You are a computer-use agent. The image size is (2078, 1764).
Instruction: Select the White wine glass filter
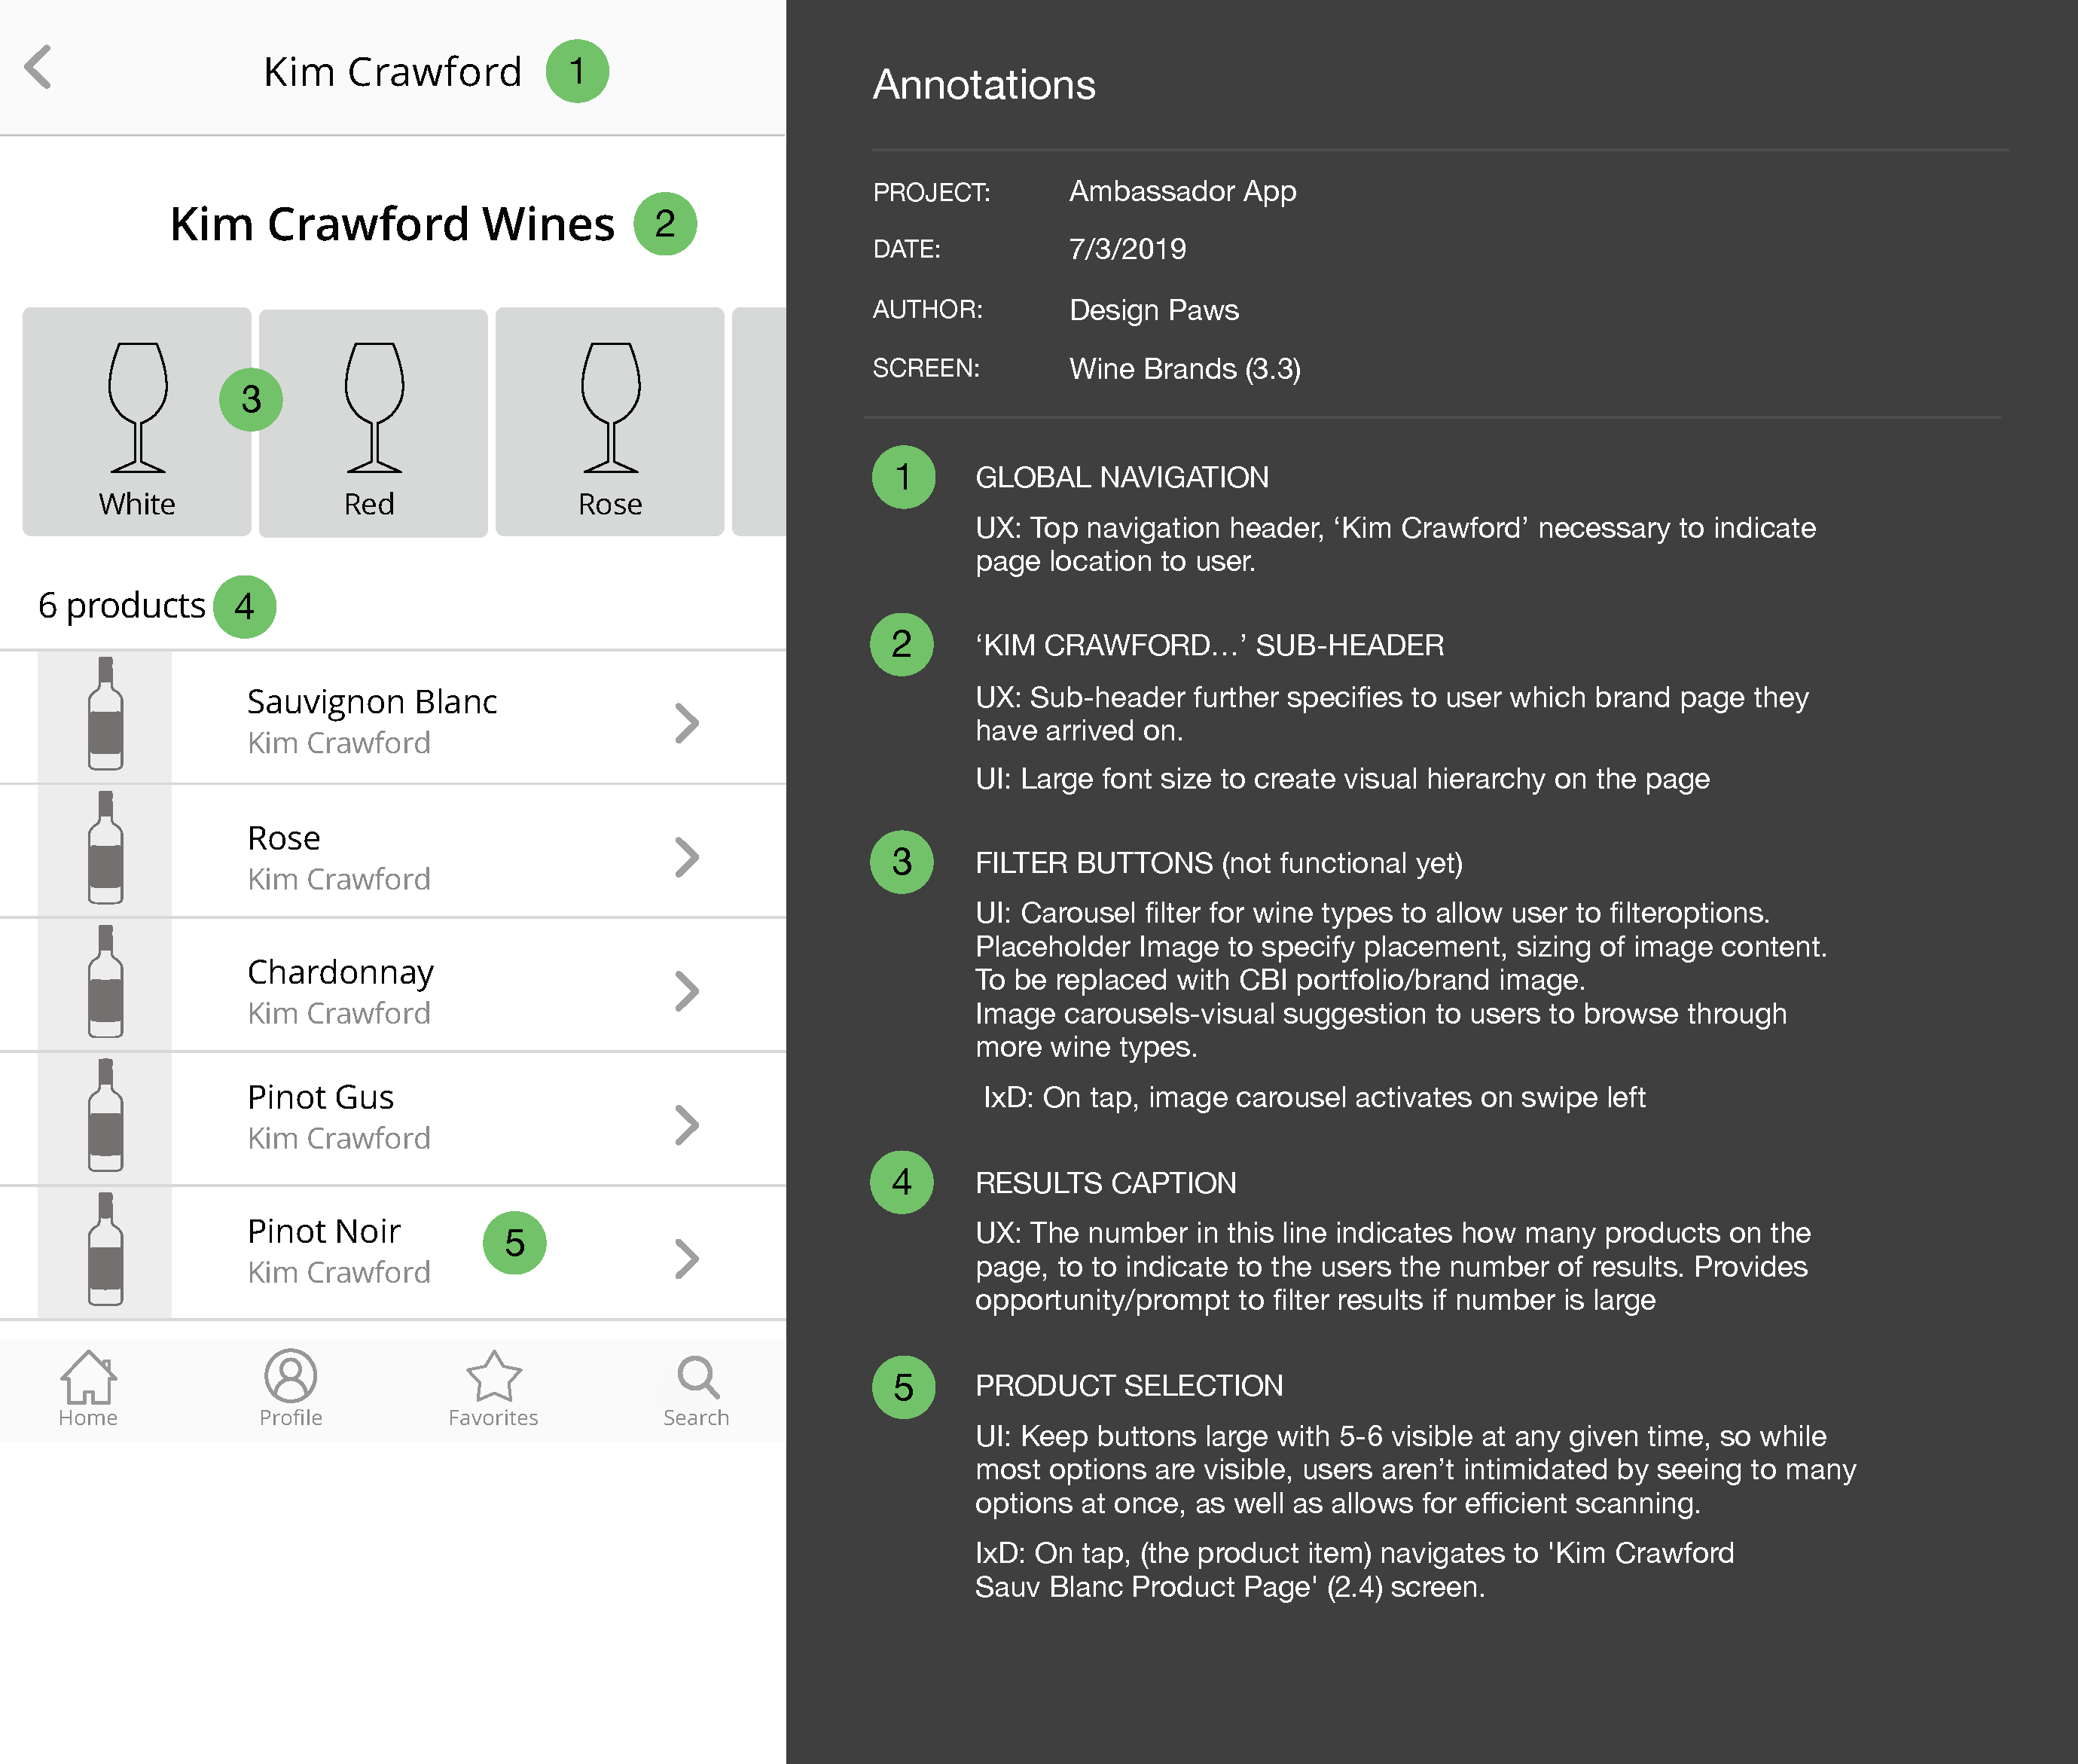pos(137,421)
